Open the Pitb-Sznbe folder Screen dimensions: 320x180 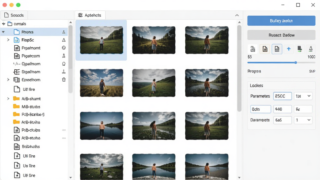click(x=33, y=114)
